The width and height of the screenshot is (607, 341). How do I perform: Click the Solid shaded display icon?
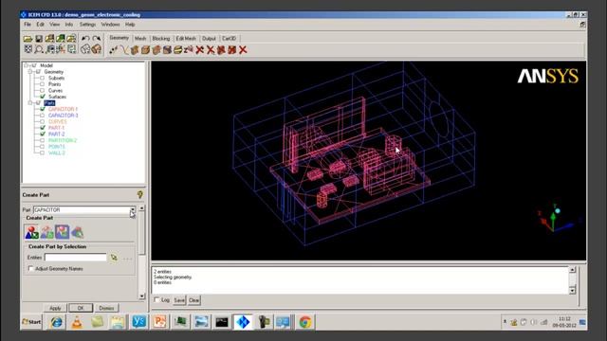pos(97,49)
